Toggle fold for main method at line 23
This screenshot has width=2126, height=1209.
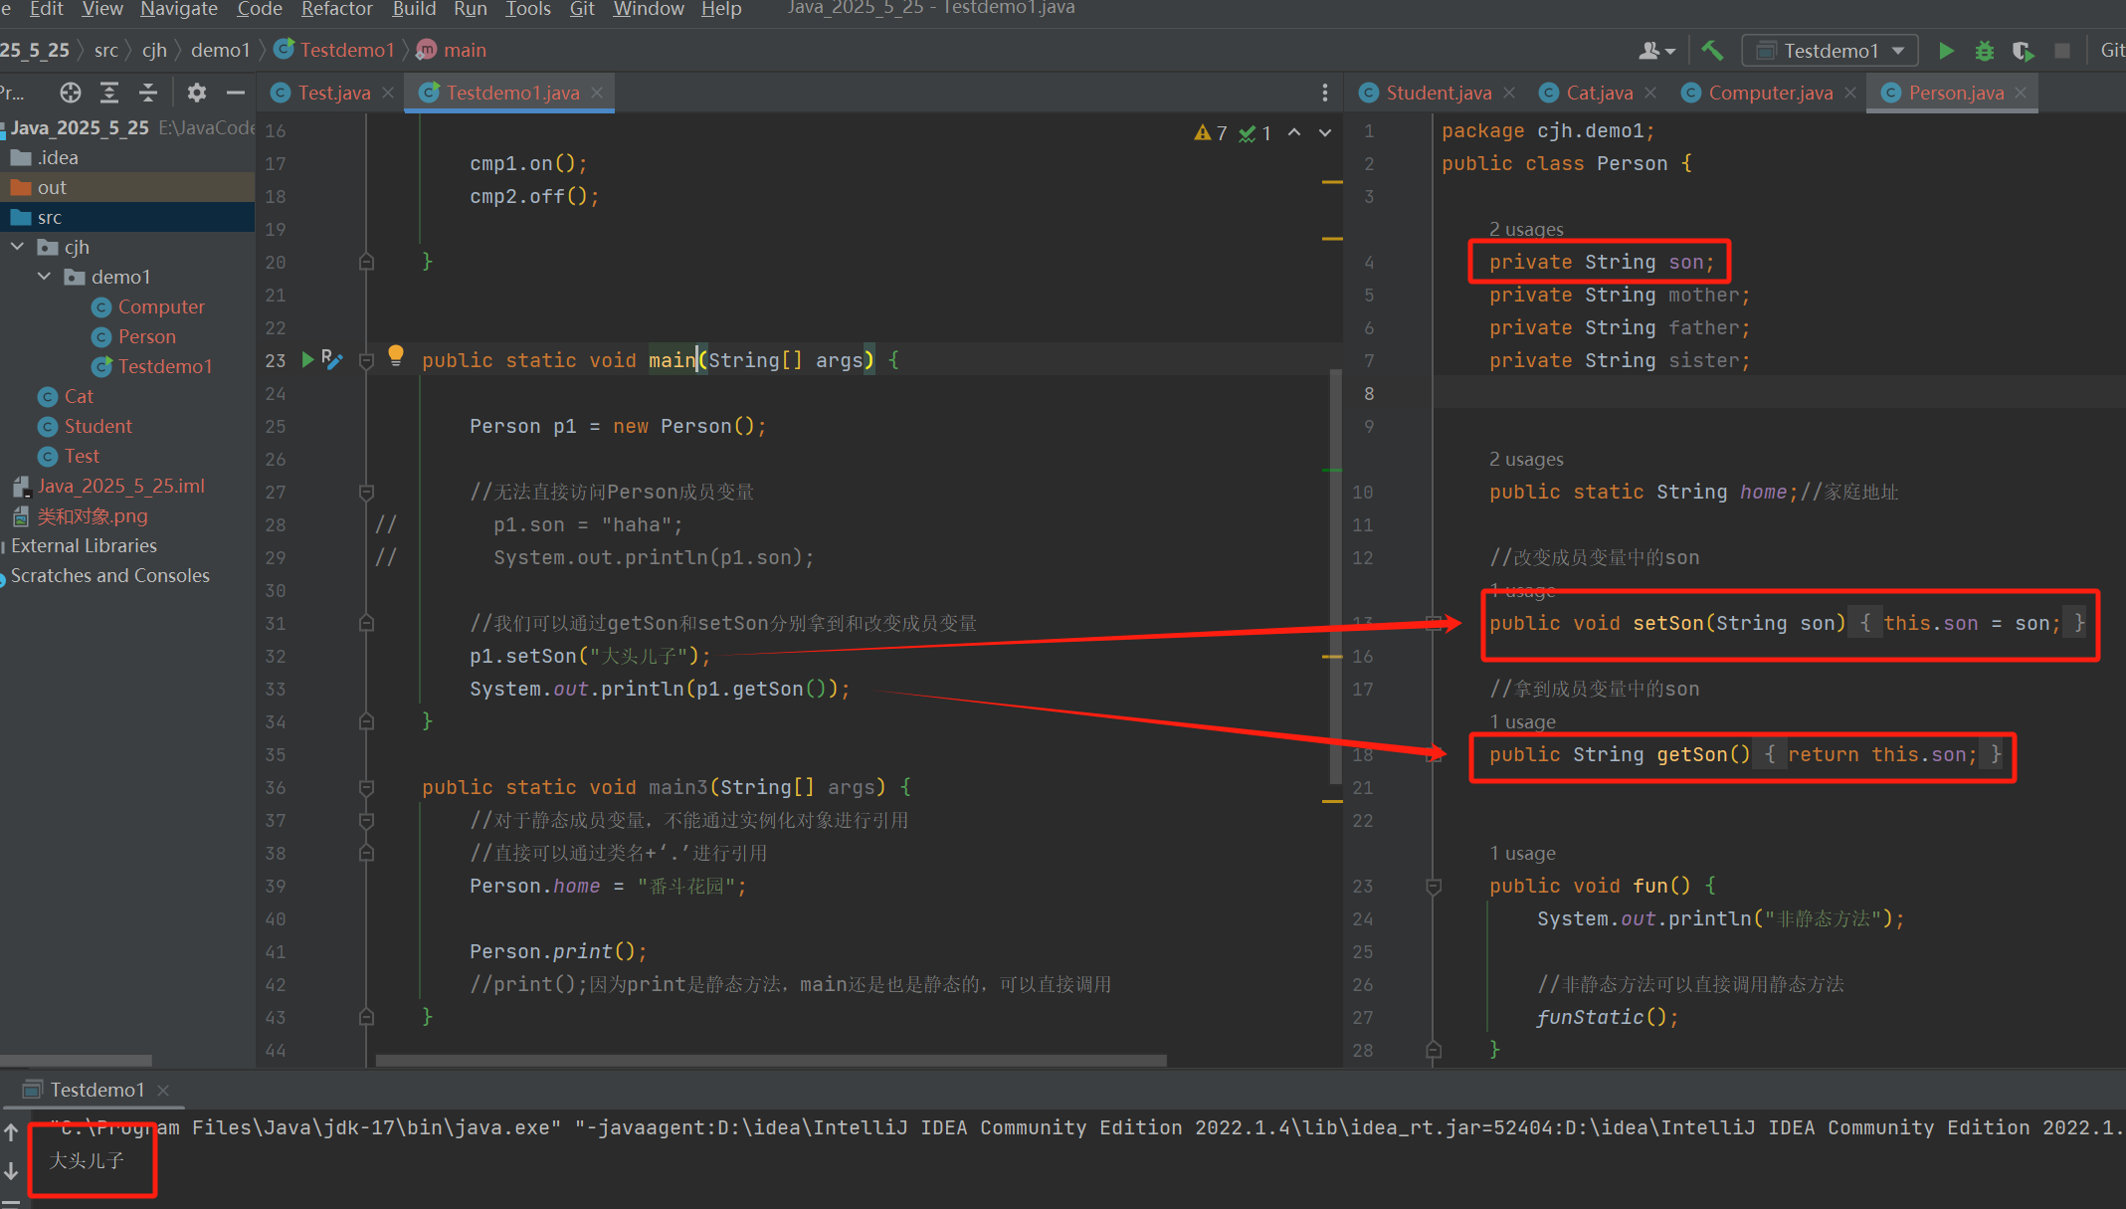pos(366,360)
